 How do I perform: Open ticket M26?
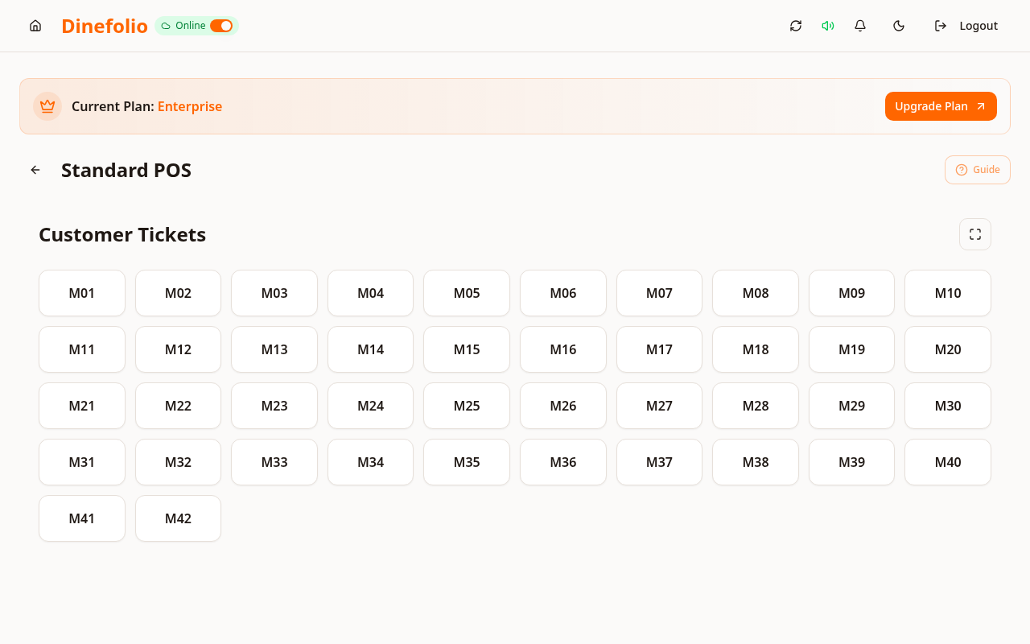tap(563, 406)
